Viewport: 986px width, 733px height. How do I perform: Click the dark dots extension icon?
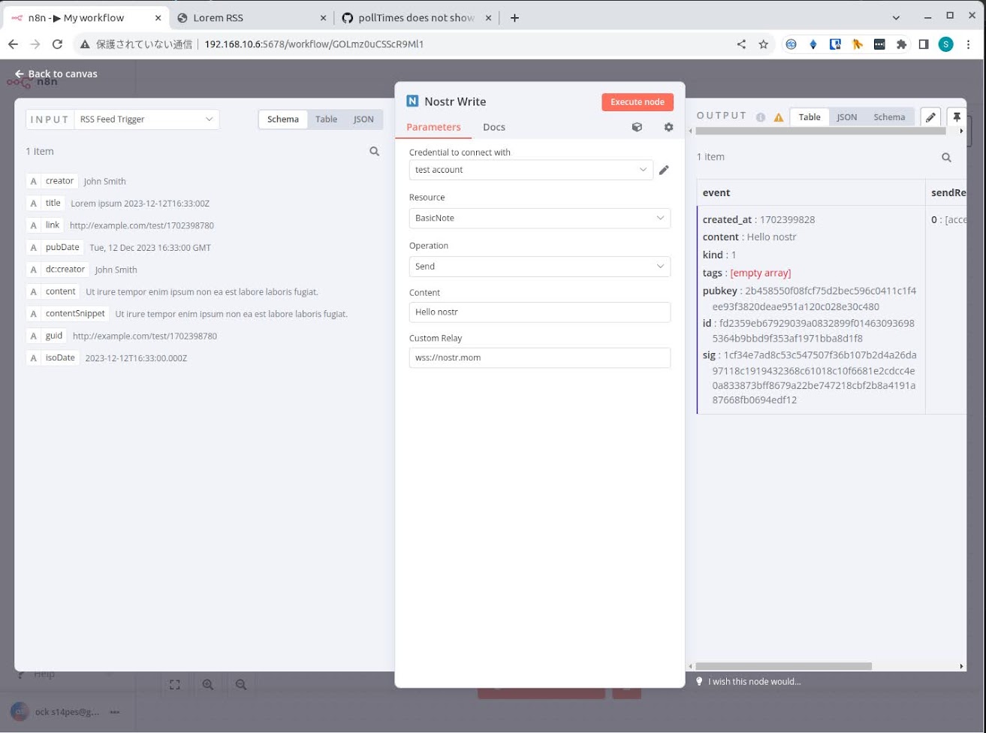(879, 44)
